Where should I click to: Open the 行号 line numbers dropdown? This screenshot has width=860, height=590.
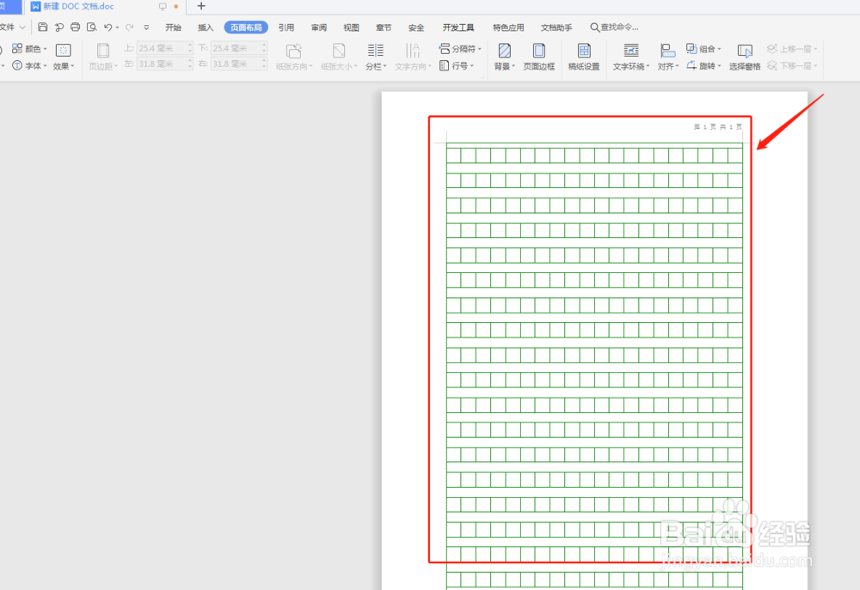click(457, 66)
